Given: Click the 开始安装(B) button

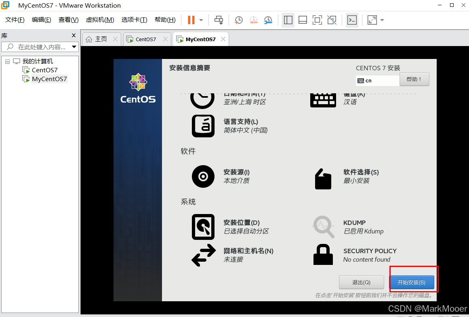Looking at the screenshot, I should tap(412, 282).
